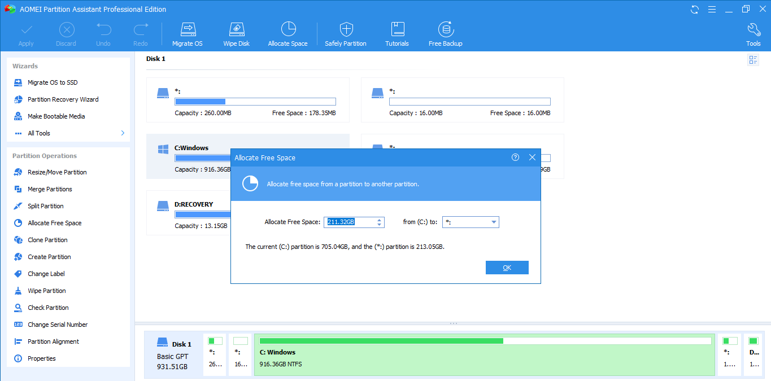Open the Tools wrench menu
This screenshot has width=771, height=381.
(x=753, y=34)
